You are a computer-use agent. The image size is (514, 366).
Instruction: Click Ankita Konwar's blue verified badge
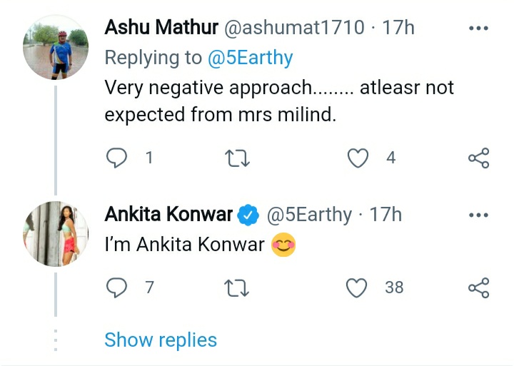tap(248, 214)
